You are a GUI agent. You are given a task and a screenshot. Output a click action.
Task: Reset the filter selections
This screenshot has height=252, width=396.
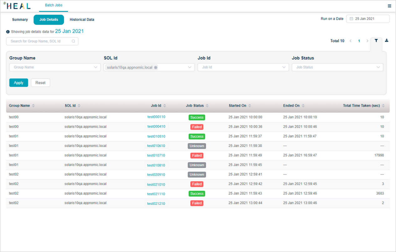[x=40, y=83]
